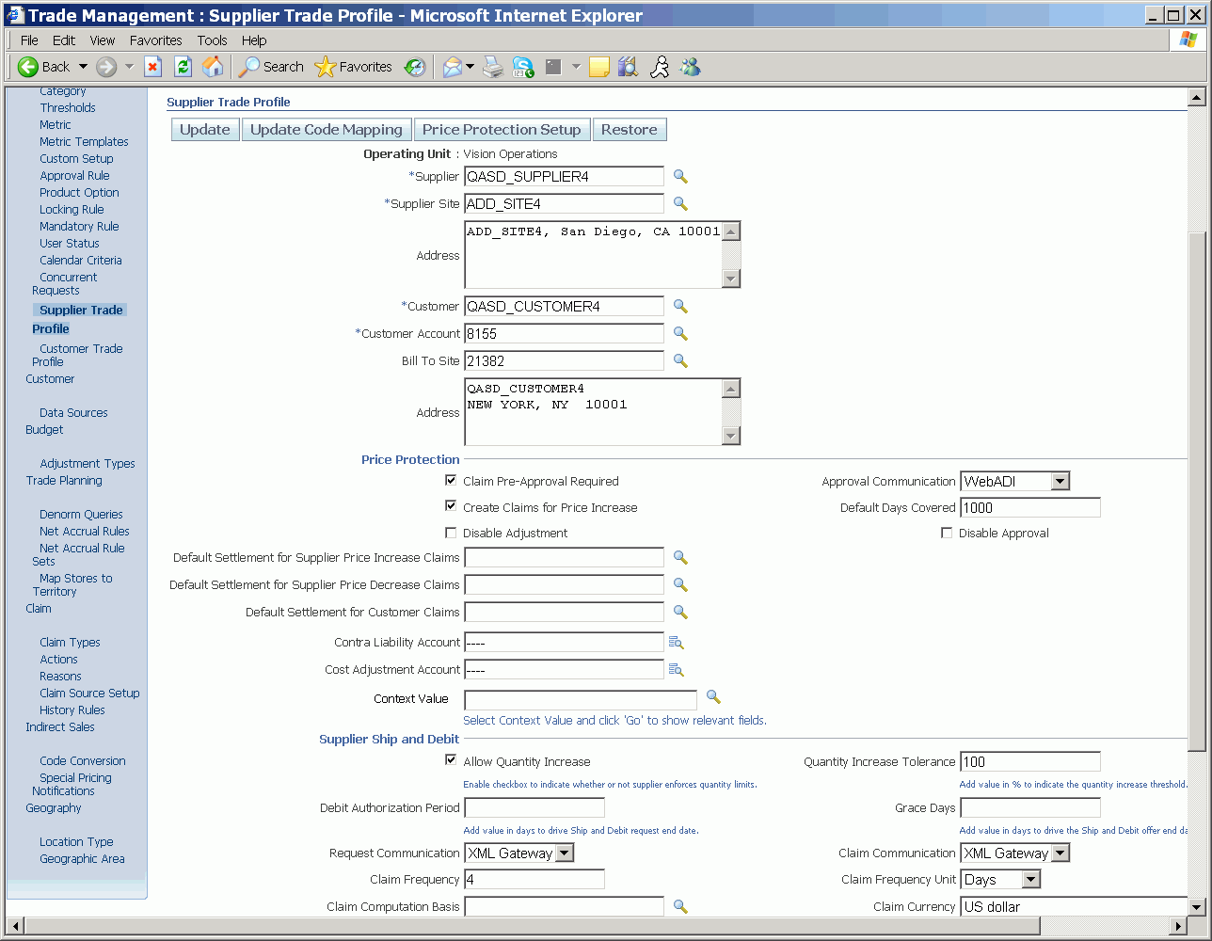Uncheck Allow Quantity Increase
Viewport: 1212px width, 941px height.
(451, 760)
